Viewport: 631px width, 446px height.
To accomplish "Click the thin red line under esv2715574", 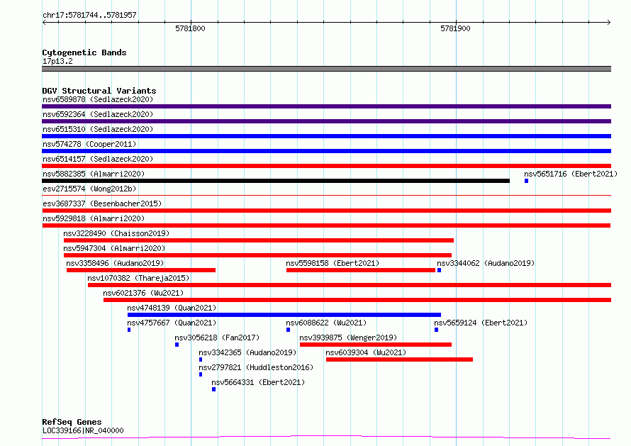I will 326,195.
